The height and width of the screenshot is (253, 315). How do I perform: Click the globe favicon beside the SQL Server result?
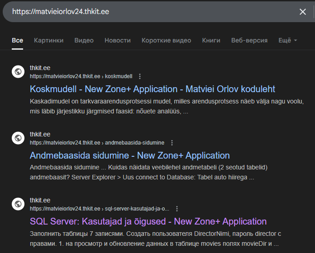(x=18, y=204)
